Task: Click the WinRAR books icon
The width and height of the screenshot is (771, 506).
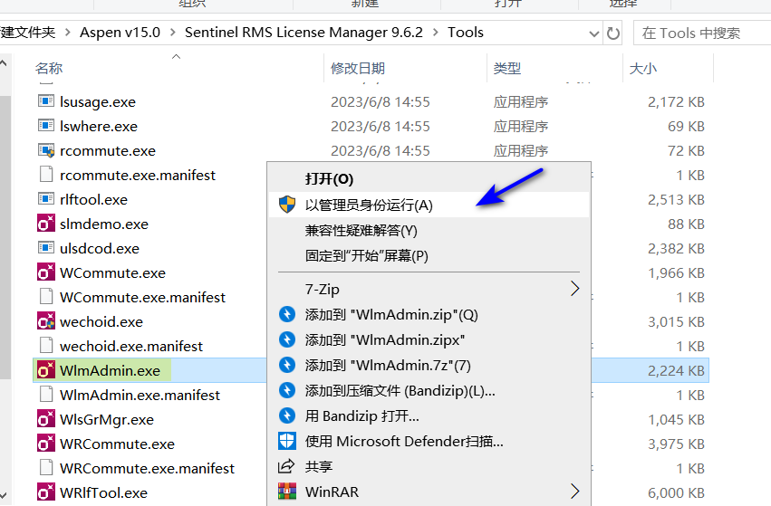Action: coord(287,492)
